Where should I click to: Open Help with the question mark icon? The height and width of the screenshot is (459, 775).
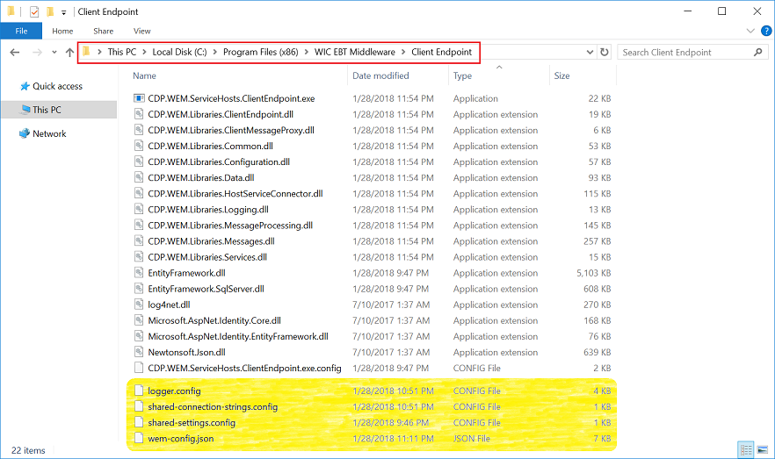[766, 31]
